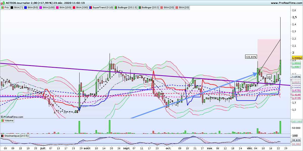Click the 2,2 price axis label
The image size is (303, 151).
click(294, 39)
